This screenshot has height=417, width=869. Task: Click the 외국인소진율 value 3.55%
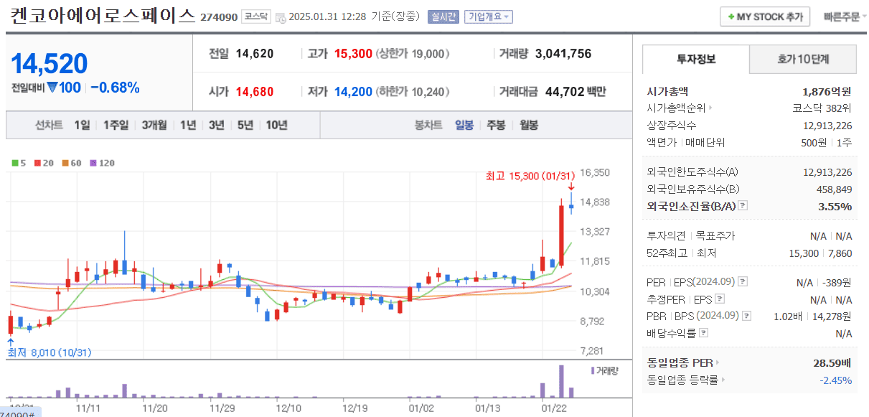[835, 206]
